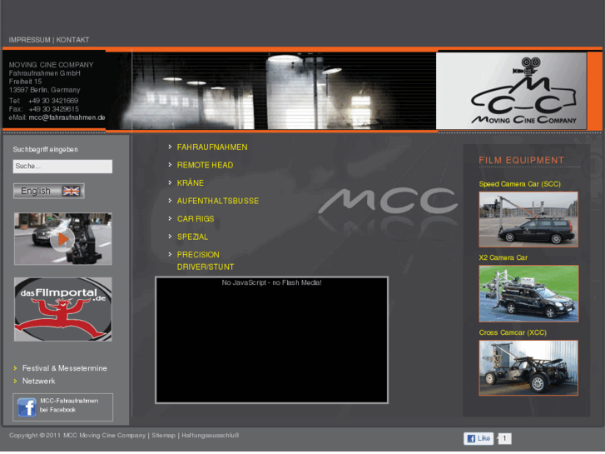
Task: Open the Speed Camera Car thumbnail image
Action: (528, 219)
